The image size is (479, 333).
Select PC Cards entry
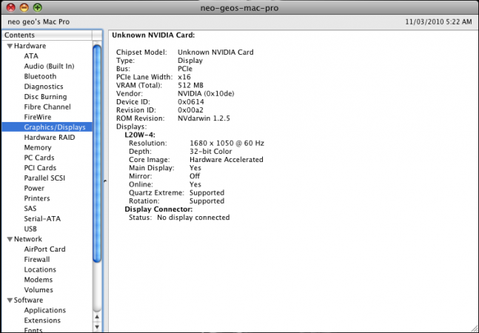pos(39,158)
